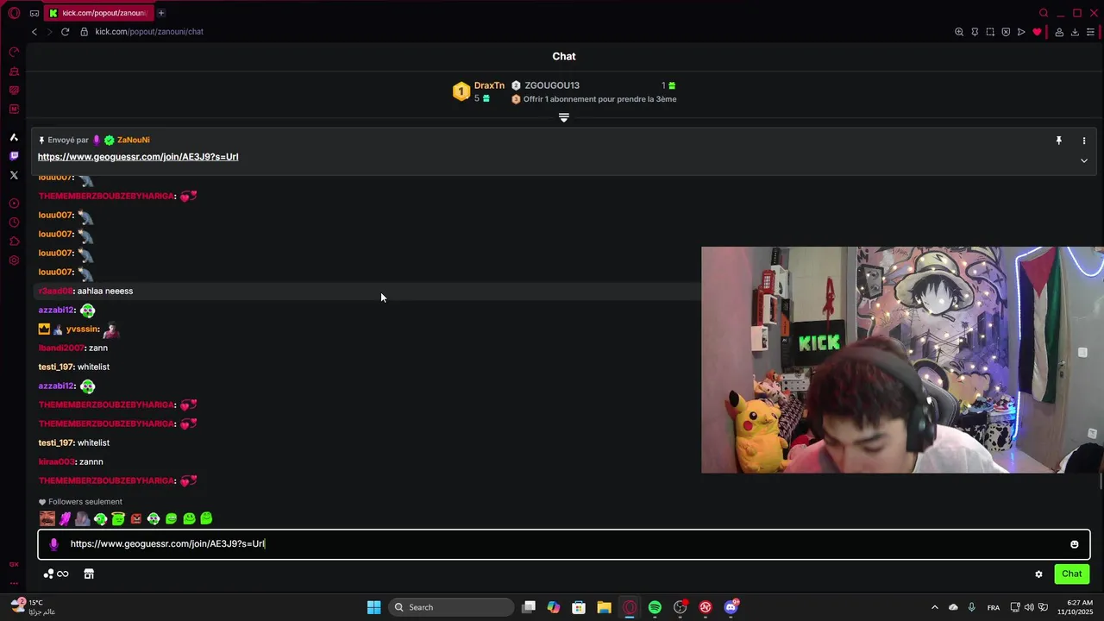Click the pinboard pin toolbar icon

point(975,32)
